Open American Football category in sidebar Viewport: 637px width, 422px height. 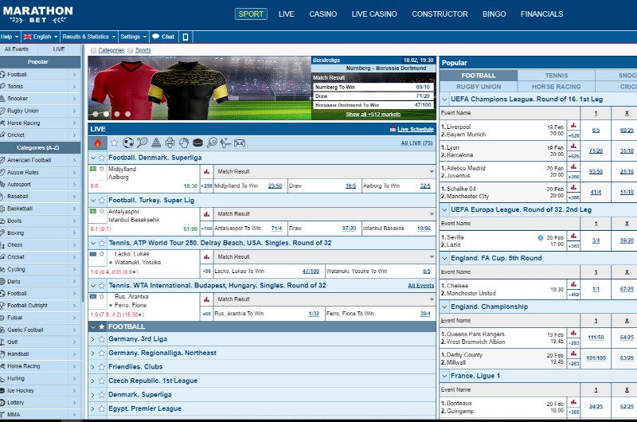(x=40, y=160)
